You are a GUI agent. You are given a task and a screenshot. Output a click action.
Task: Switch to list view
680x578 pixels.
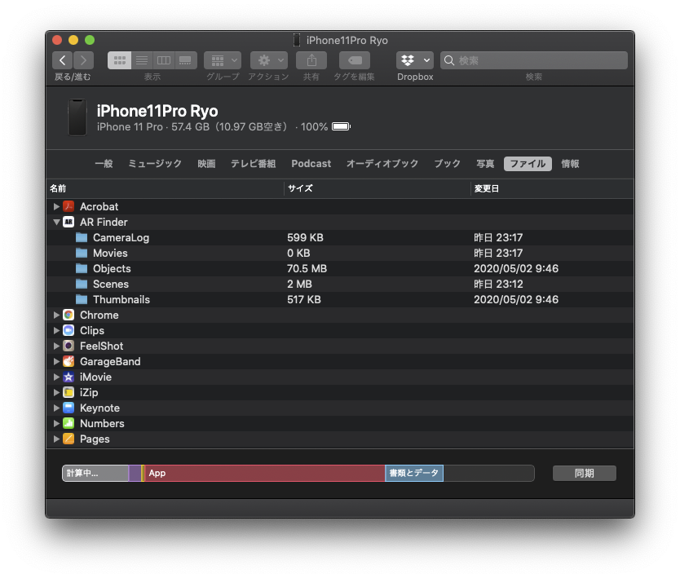pyautogui.click(x=142, y=60)
